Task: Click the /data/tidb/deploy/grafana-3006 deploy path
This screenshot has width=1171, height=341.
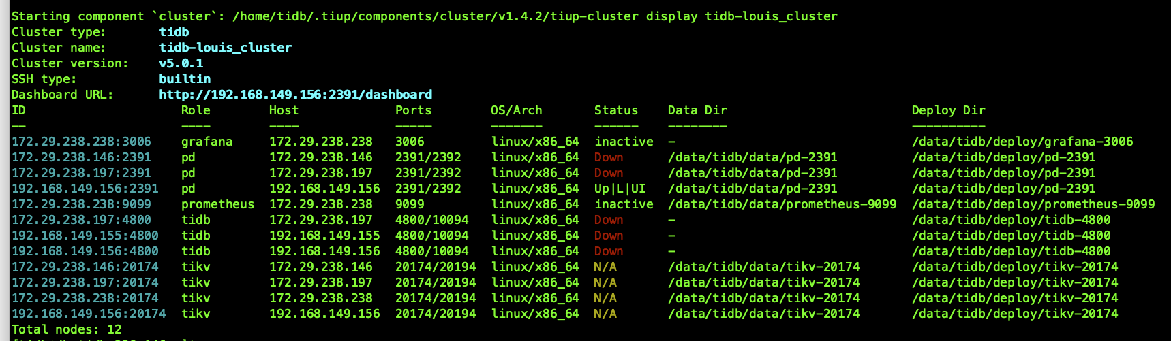Action: [x=1022, y=142]
